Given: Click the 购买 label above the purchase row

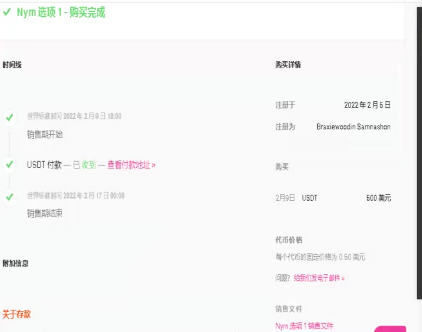Looking at the screenshot, I should (282, 167).
